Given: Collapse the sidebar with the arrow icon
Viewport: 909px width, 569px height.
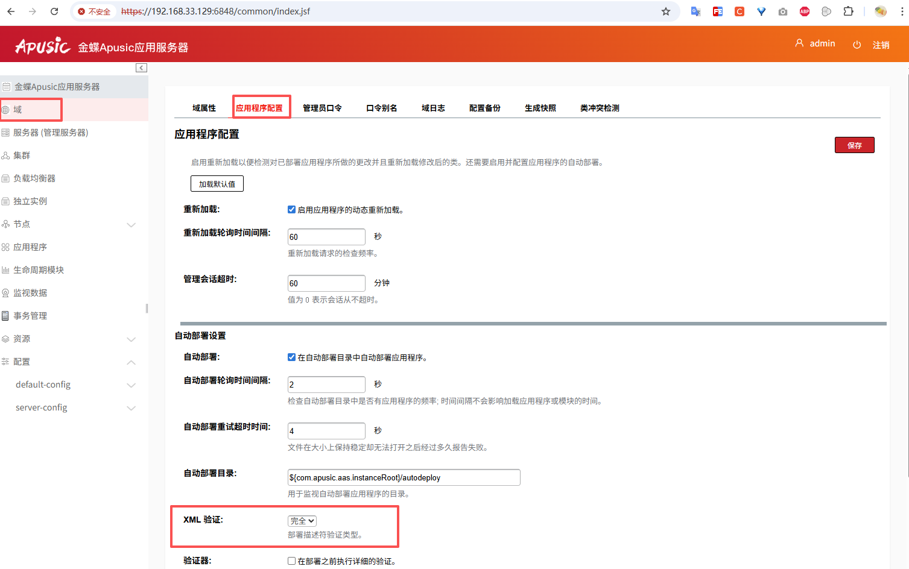Looking at the screenshot, I should pos(141,68).
